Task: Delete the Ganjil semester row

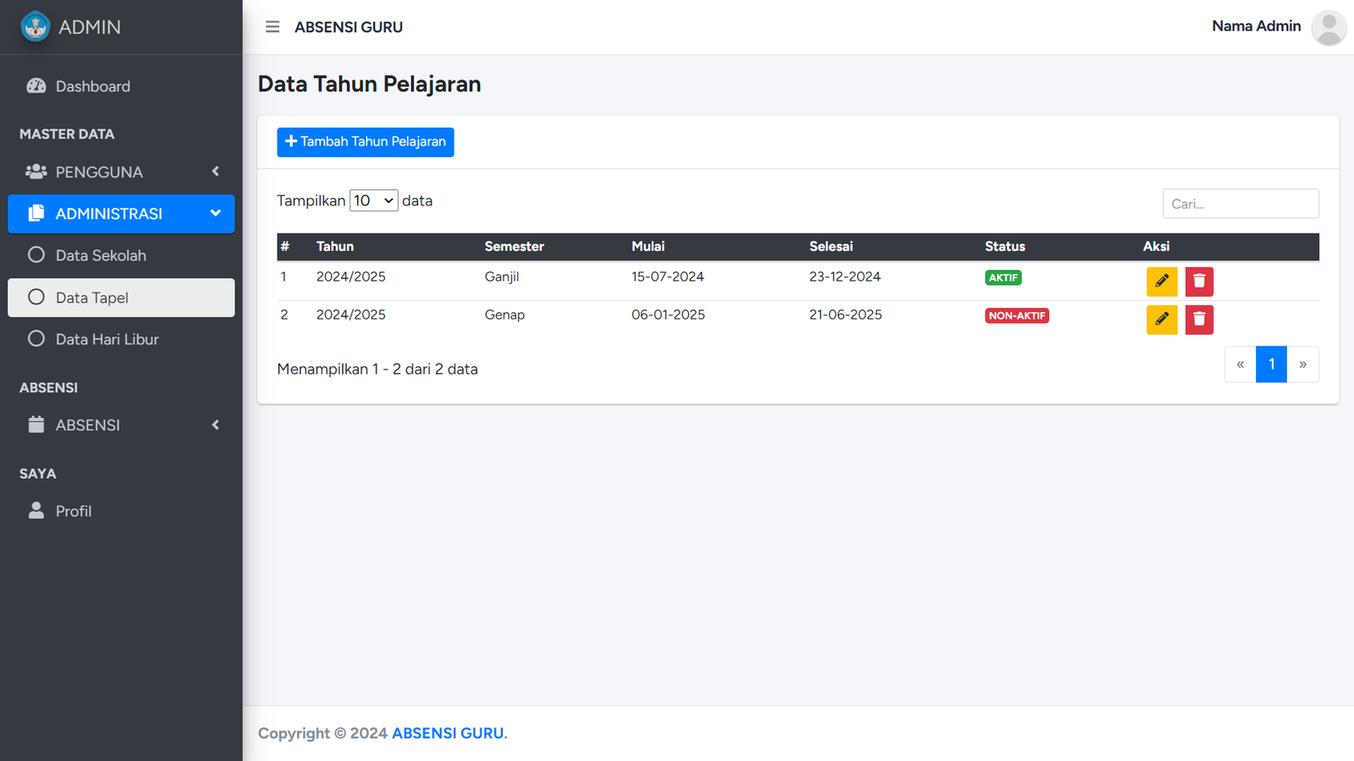Action: coord(1198,282)
